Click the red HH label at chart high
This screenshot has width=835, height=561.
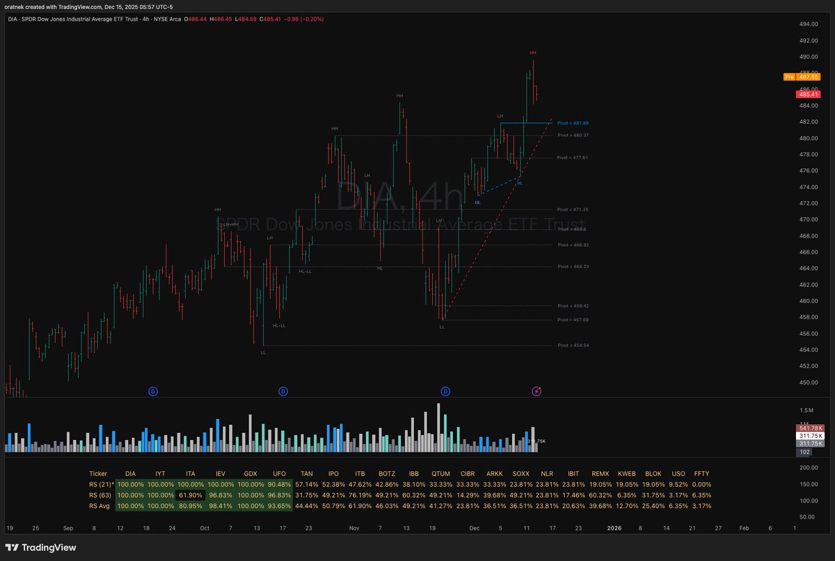click(x=532, y=53)
